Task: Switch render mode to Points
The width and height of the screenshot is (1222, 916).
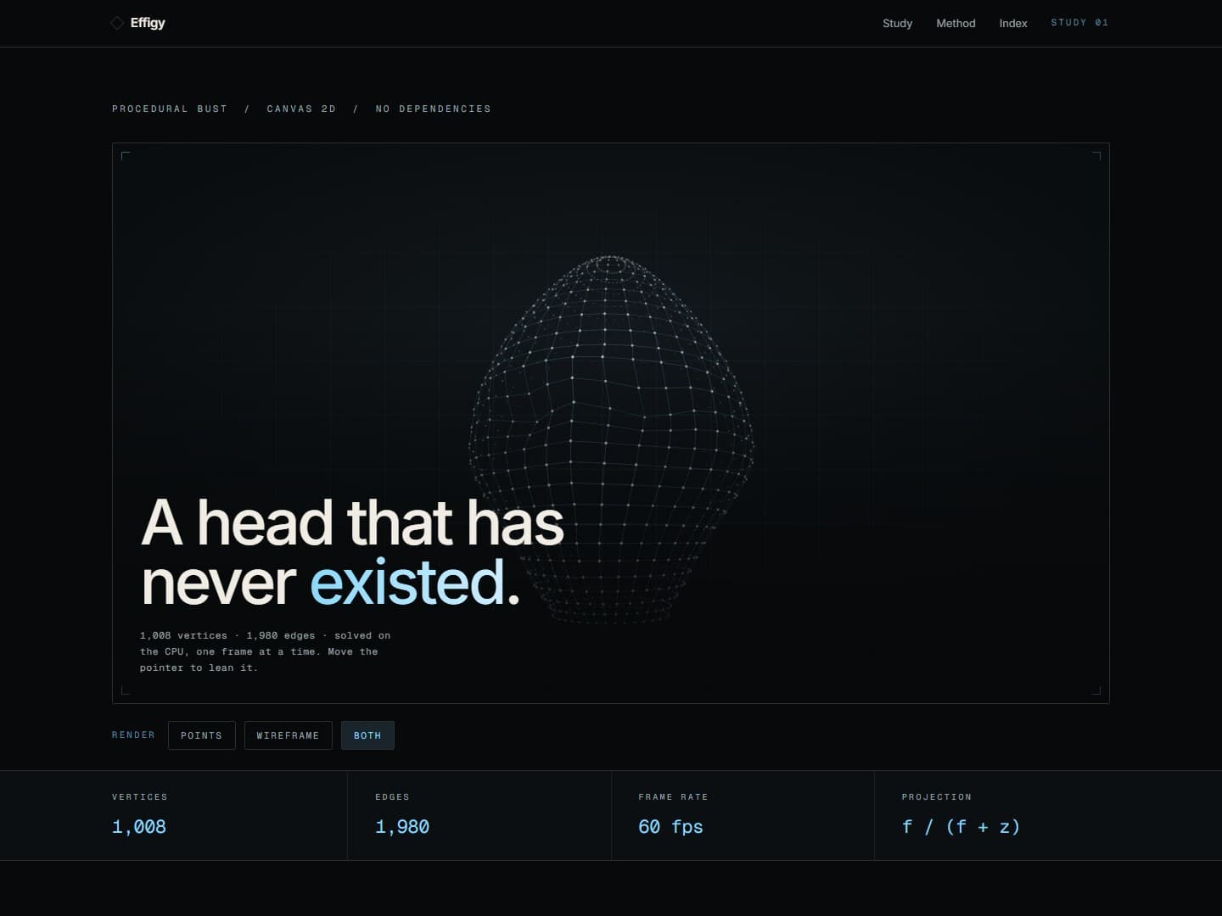Action: (x=201, y=735)
